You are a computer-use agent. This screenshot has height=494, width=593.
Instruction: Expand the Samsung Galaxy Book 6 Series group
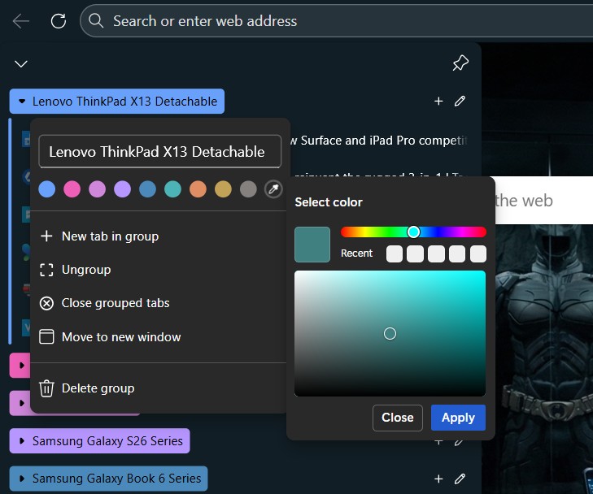point(22,479)
